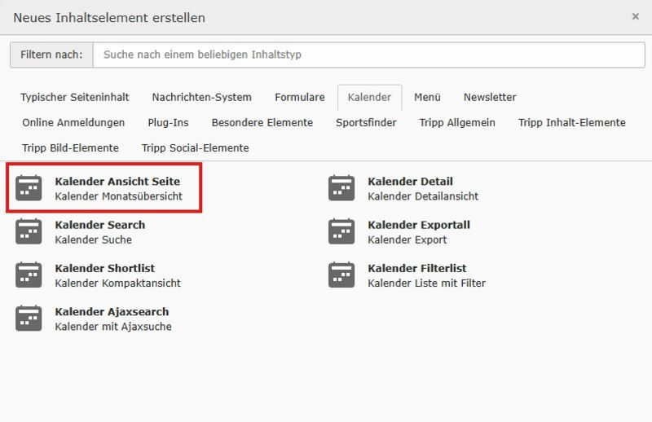Image resolution: width=652 pixels, height=422 pixels.
Task: Switch to the Typischer Seiteninhalt tab
Action: tap(75, 97)
